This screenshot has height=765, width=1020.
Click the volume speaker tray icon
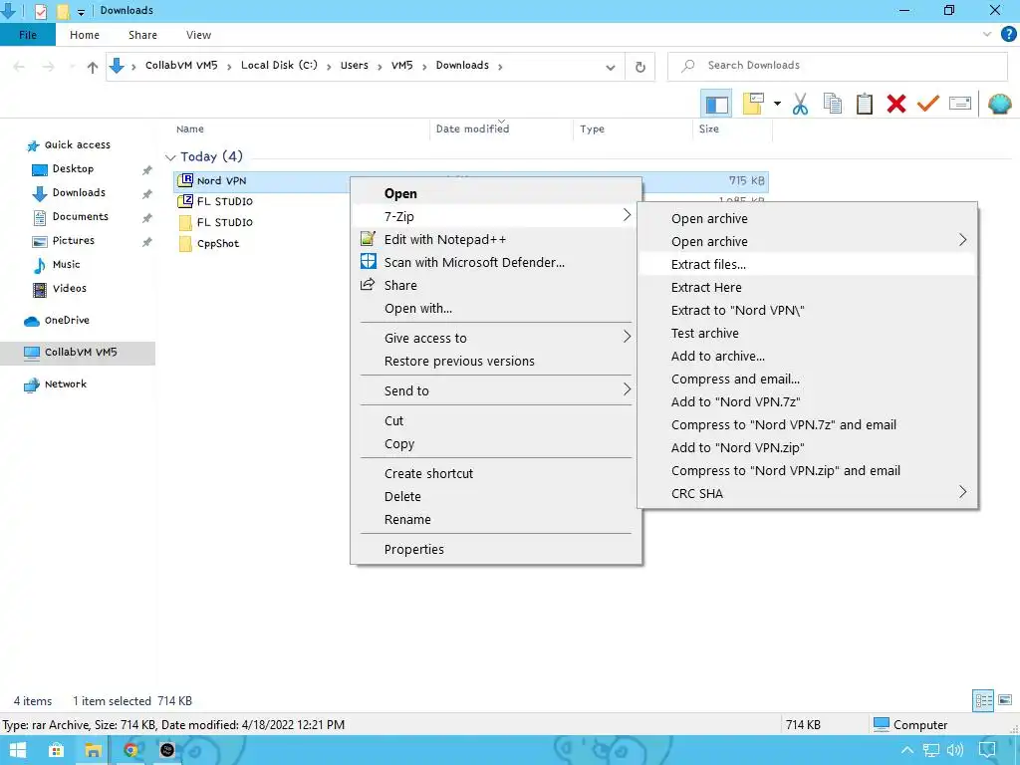(954, 751)
